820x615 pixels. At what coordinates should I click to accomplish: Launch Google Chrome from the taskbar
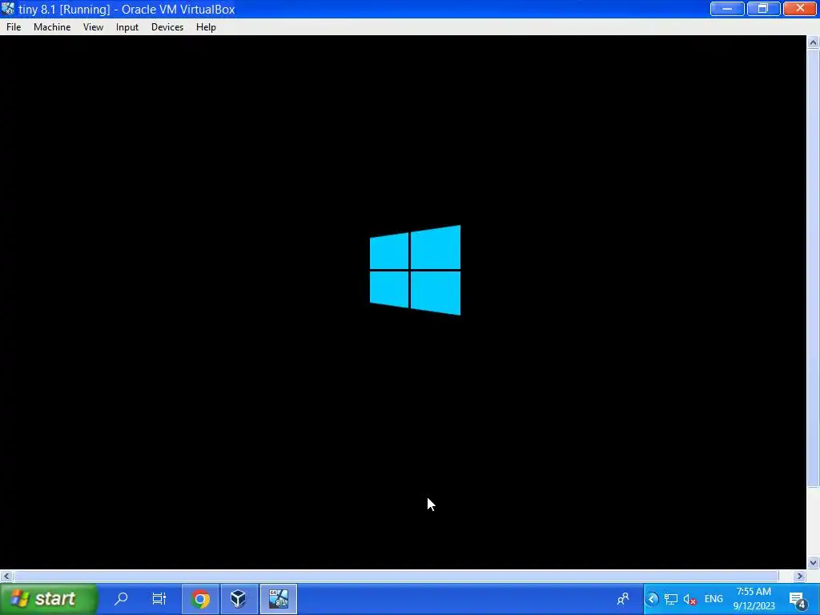[x=200, y=599]
